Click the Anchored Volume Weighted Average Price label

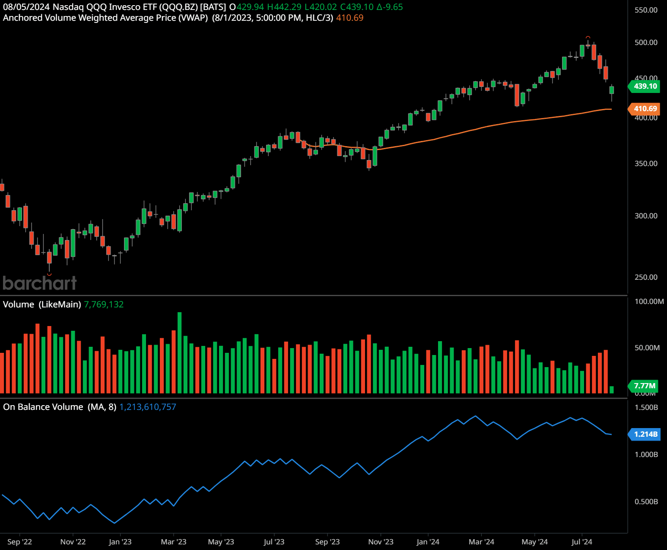(x=105, y=18)
